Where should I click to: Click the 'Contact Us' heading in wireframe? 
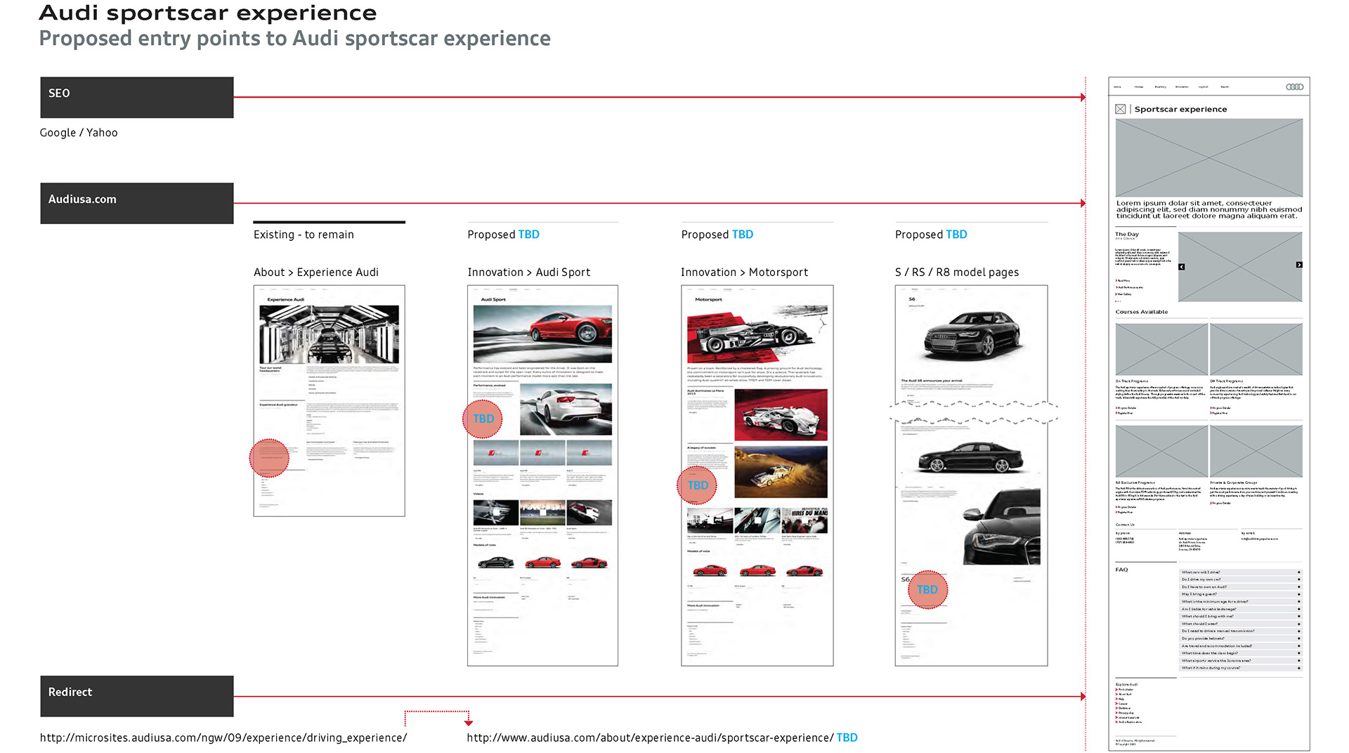coord(1125,525)
